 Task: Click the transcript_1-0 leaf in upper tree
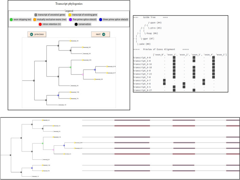click(58, 105)
